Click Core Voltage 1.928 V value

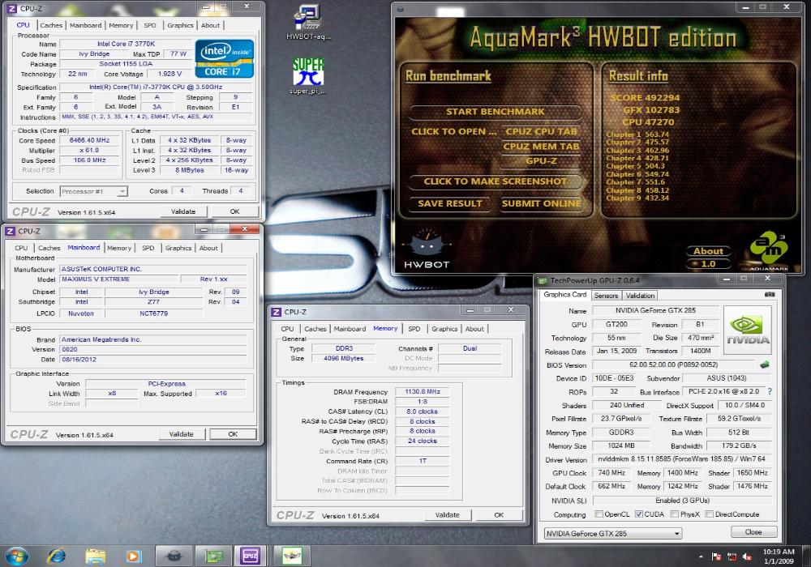[x=169, y=74]
